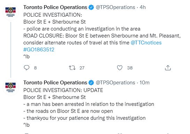Open Toronto Police avatar on first tweet
Viewport: 190px width, 134px height.
pos(10,12)
